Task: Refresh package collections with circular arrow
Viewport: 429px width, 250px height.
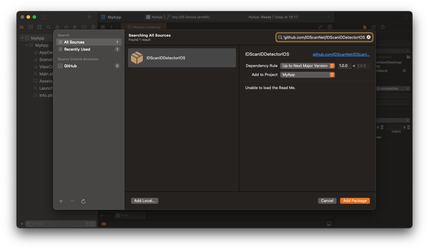Action: pos(84,201)
